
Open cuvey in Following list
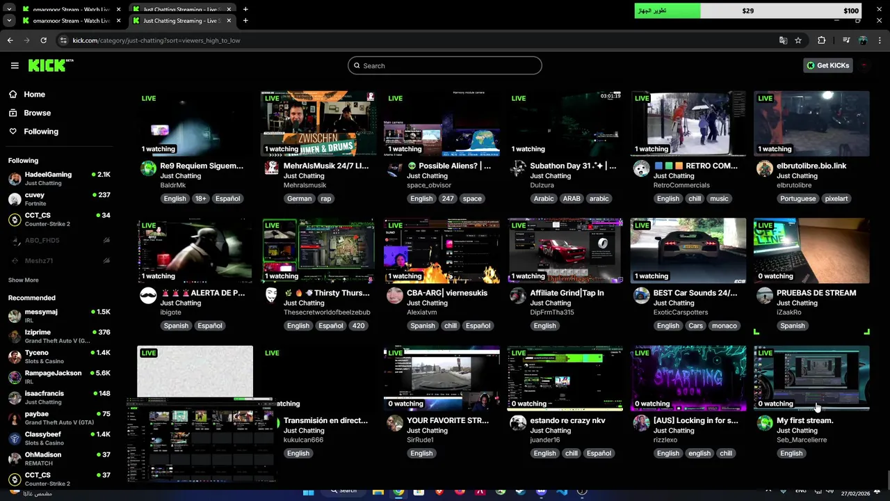tap(59, 199)
